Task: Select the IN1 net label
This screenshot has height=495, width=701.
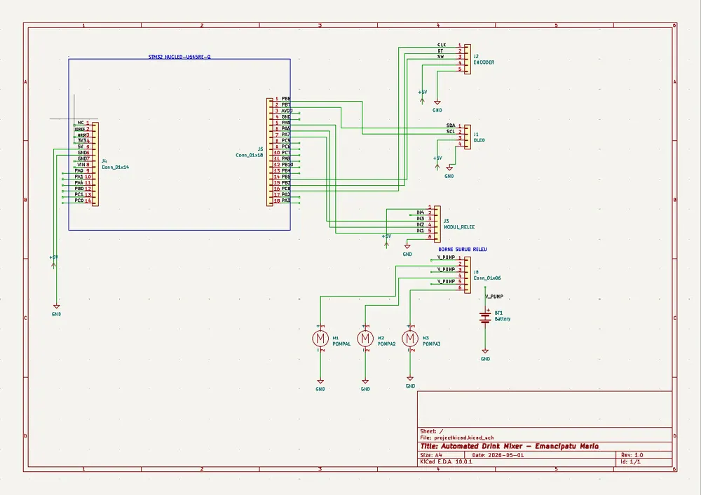Action: click(x=420, y=231)
